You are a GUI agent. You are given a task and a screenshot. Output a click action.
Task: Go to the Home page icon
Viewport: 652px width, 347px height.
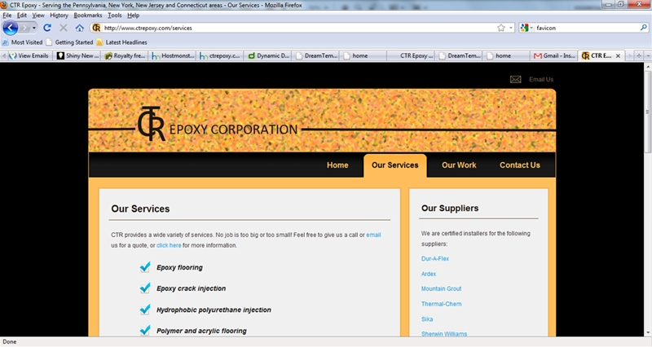point(79,28)
